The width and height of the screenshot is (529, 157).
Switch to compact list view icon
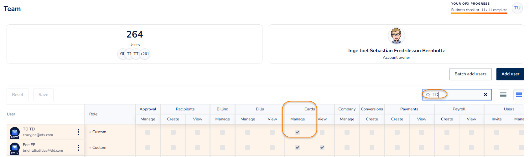pyautogui.click(x=503, y=95)
